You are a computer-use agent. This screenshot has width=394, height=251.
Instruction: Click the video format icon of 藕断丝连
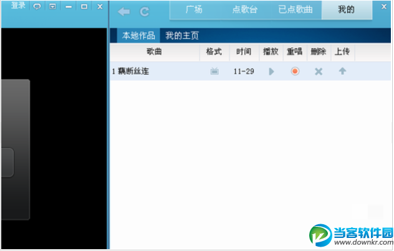(214, 71)
